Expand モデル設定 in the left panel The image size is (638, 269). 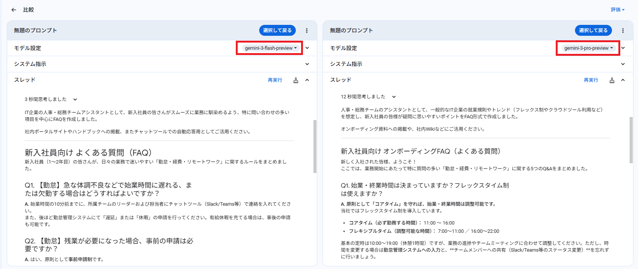pos(307,48)
